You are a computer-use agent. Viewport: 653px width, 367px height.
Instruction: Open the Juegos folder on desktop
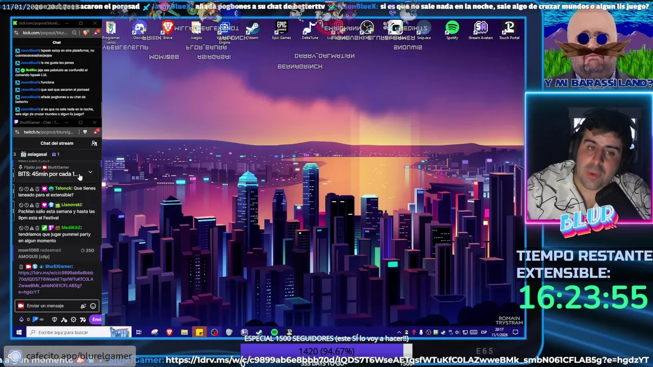[196, 31]
